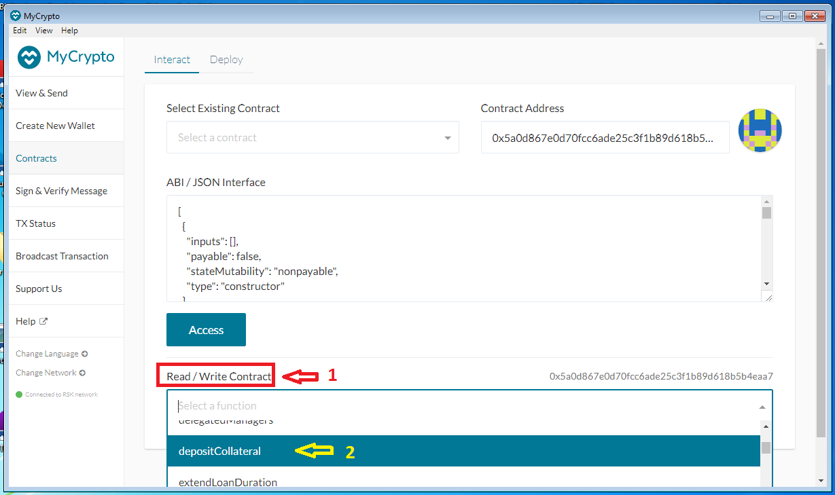The image size is (835, 495).
Task: Switch to the Deploy tab
Action: 226,60
